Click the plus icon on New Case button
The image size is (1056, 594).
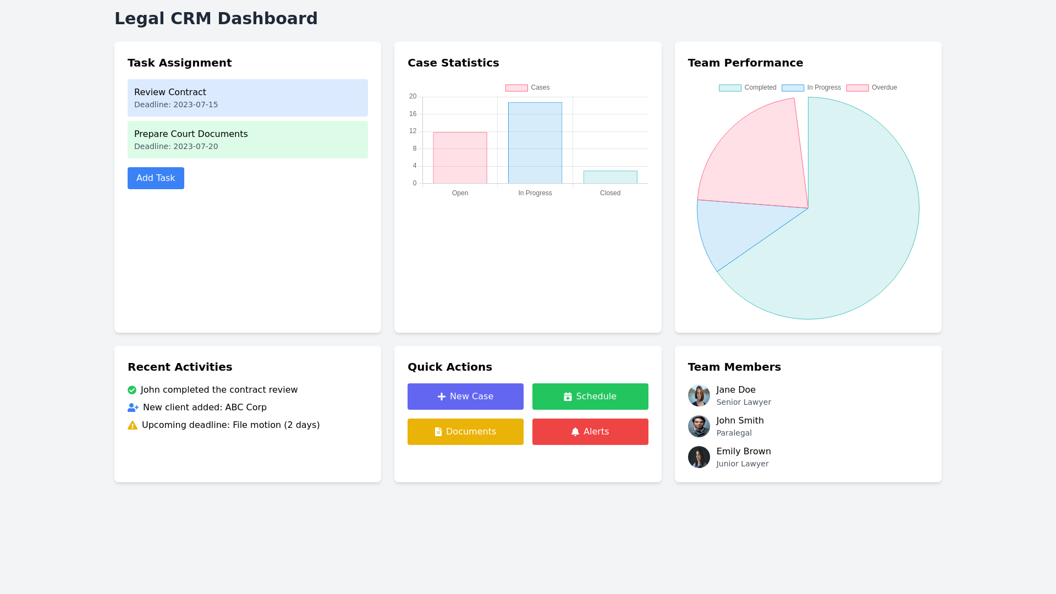tap(441, 396)
